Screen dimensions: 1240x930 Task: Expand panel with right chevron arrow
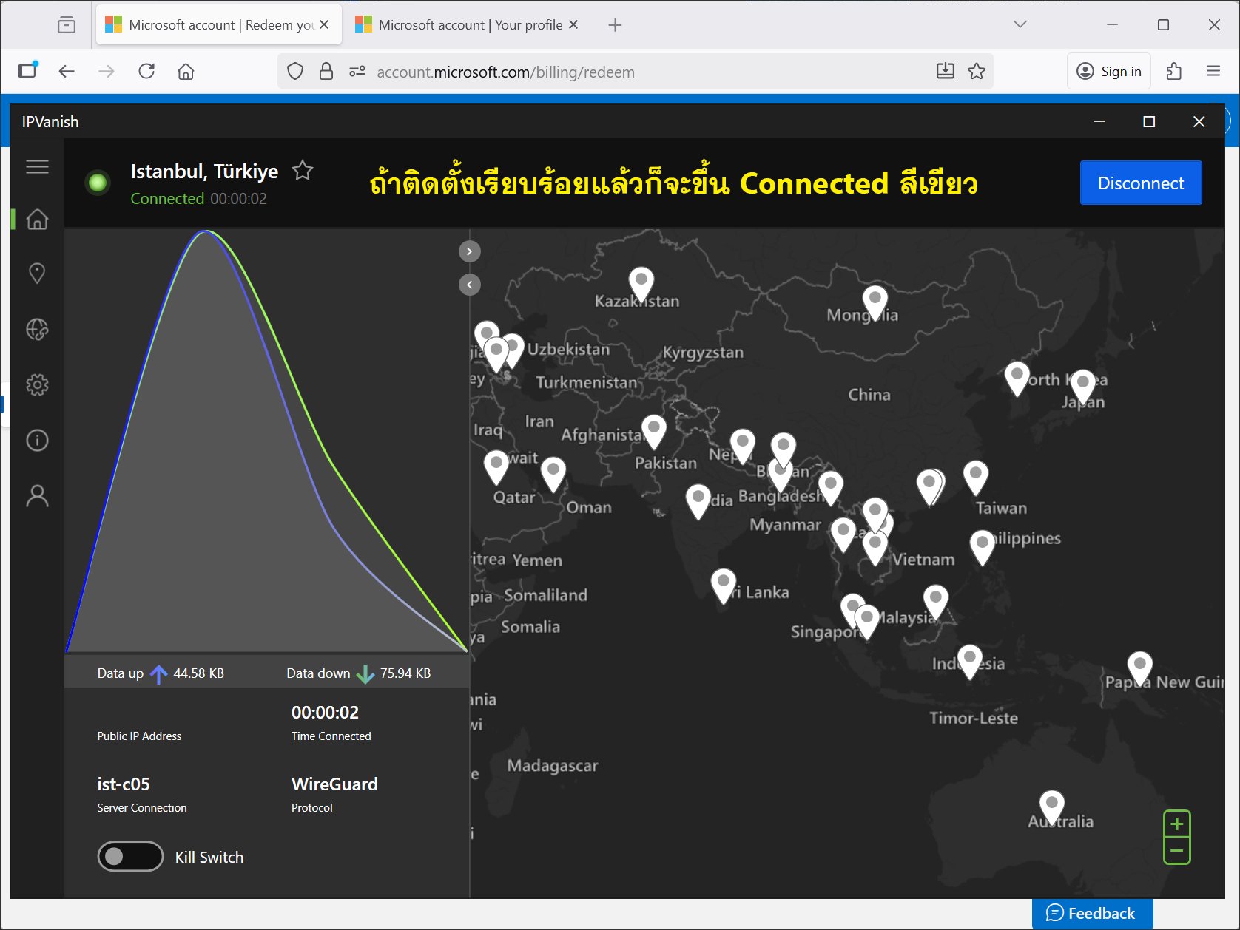click(x=470, y=251)
